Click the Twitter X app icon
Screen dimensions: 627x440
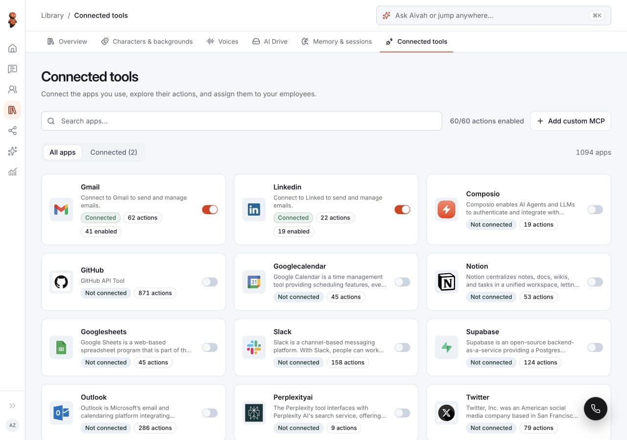point(446,413)
